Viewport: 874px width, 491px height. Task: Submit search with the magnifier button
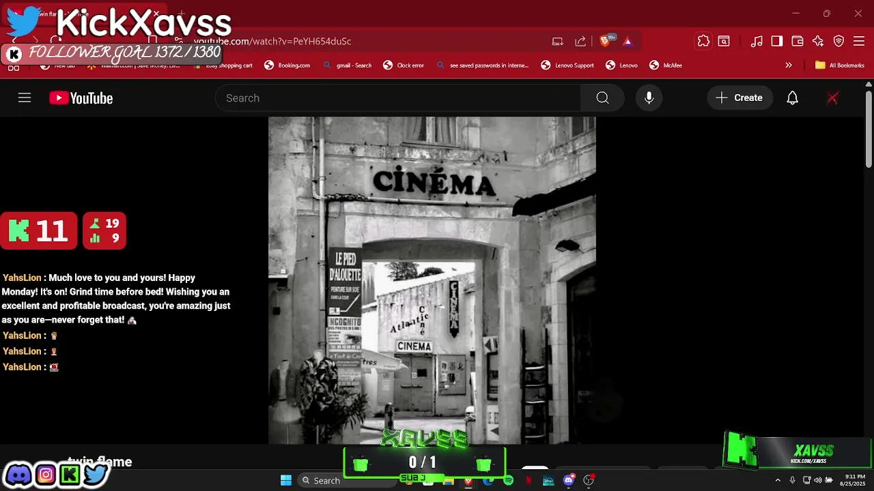tap(602, 98)
